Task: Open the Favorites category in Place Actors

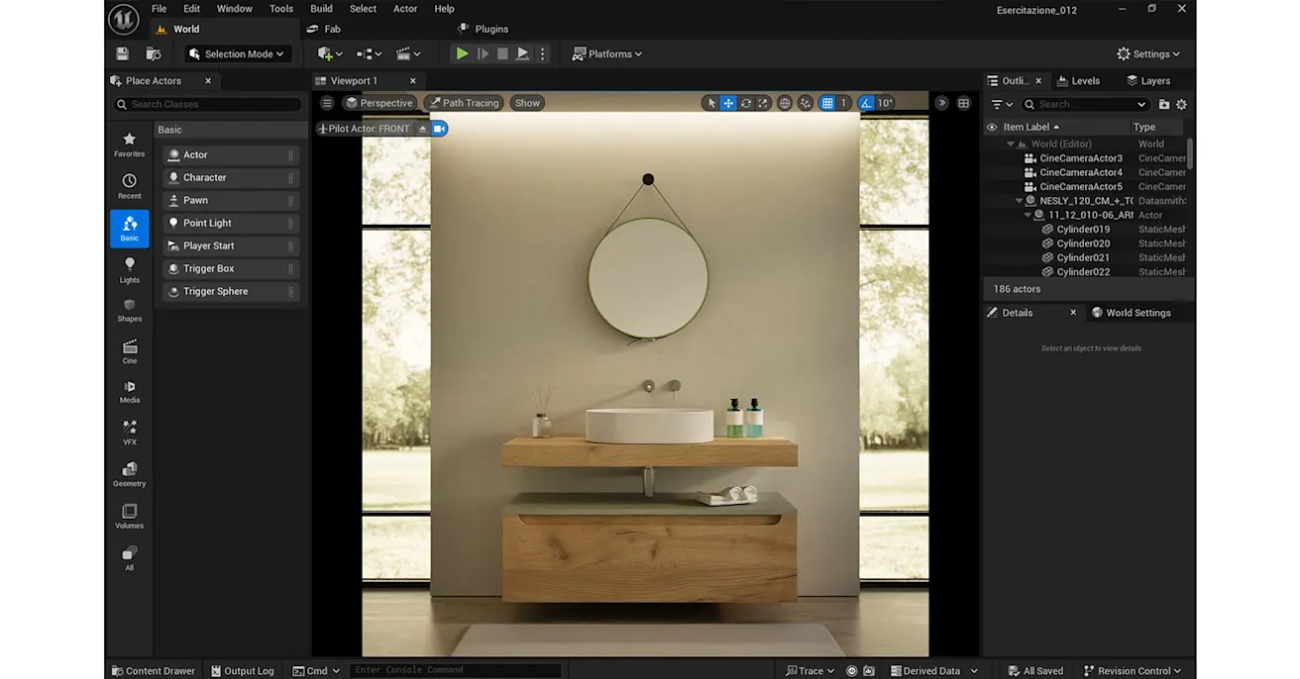Action: point(129,145)
